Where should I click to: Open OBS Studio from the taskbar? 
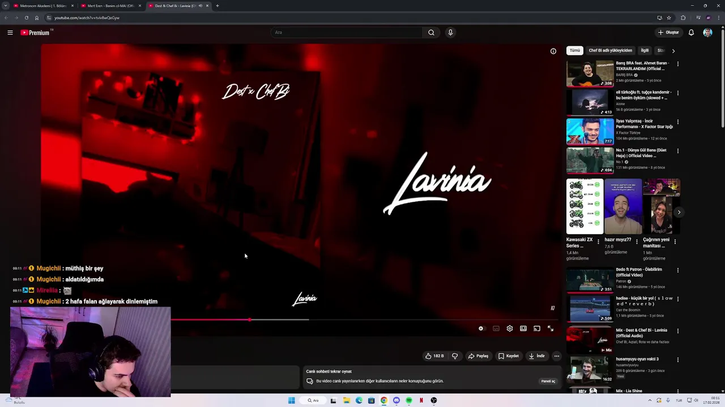(x=434, y=400)
